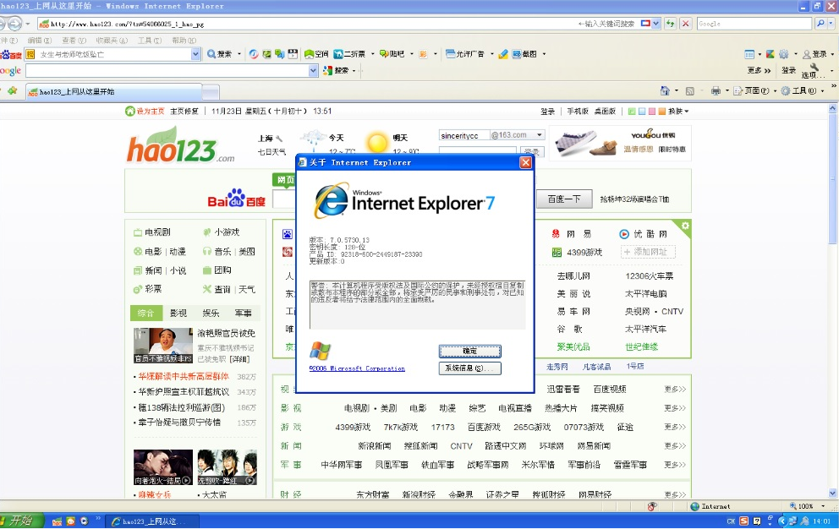
Task: Select the 影视 news tab
Action: pyautogui.click(x=178, y=313)
